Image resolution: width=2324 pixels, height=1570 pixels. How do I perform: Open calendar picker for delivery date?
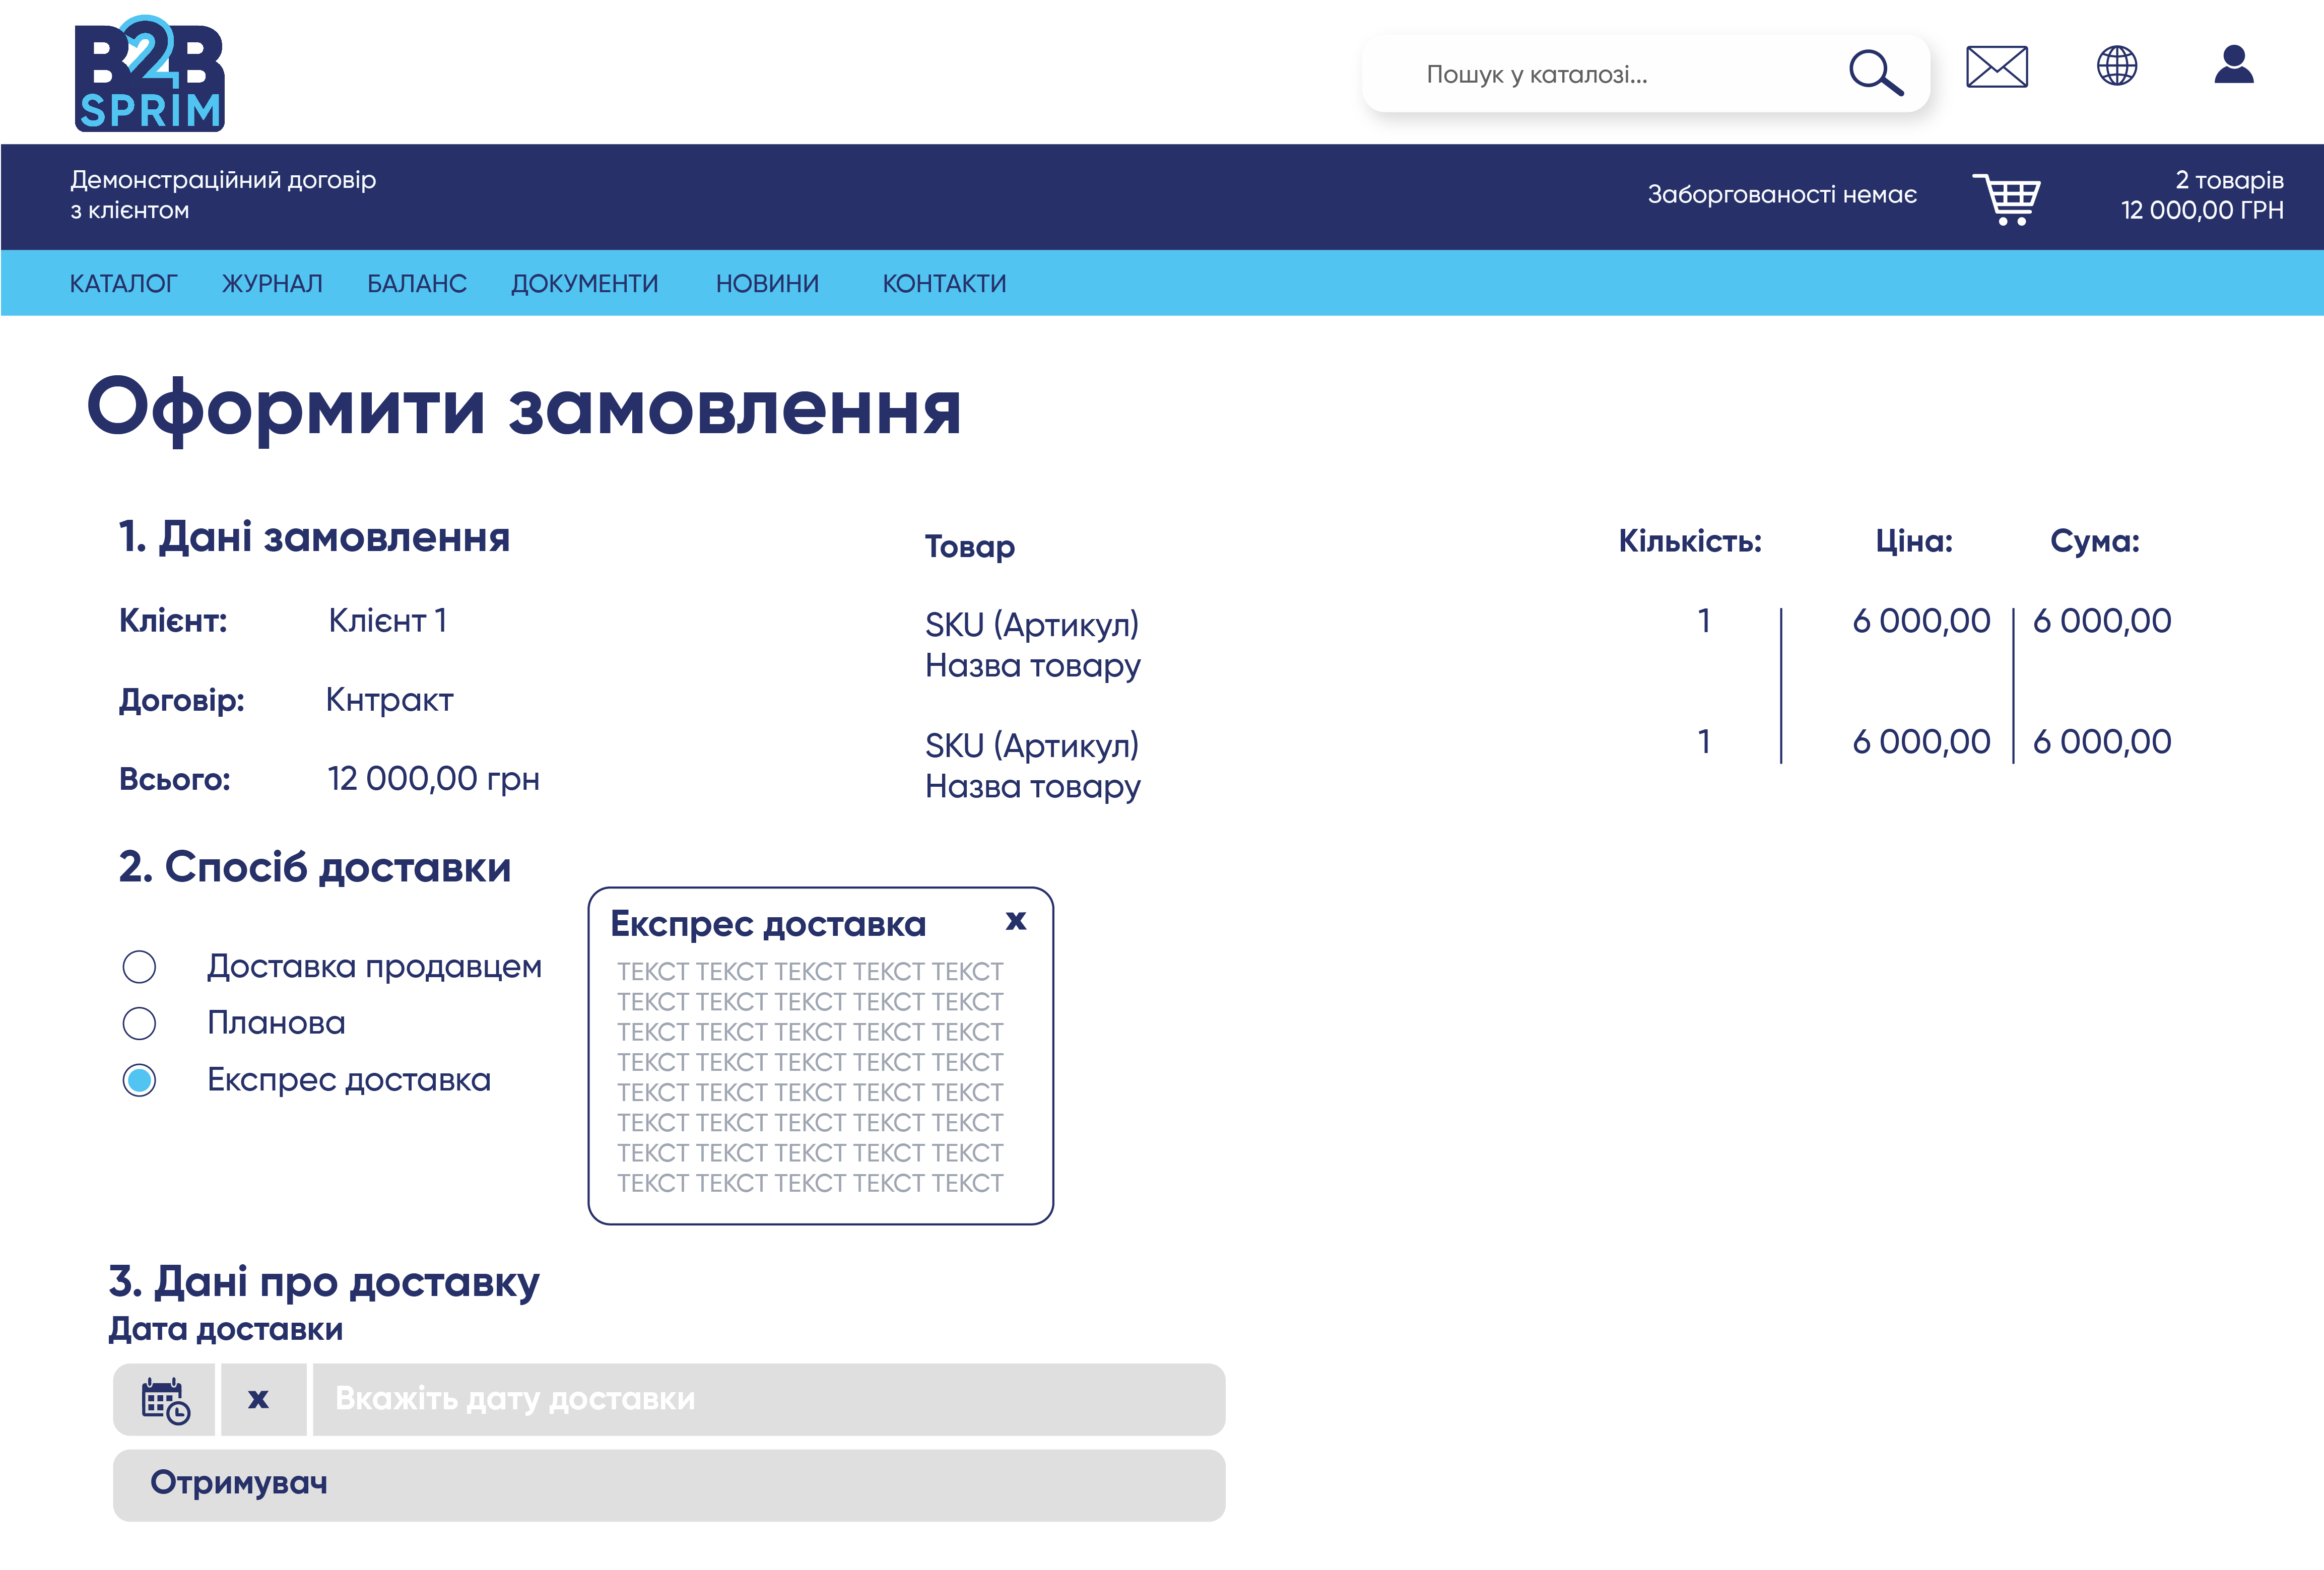click(164, 1399)
